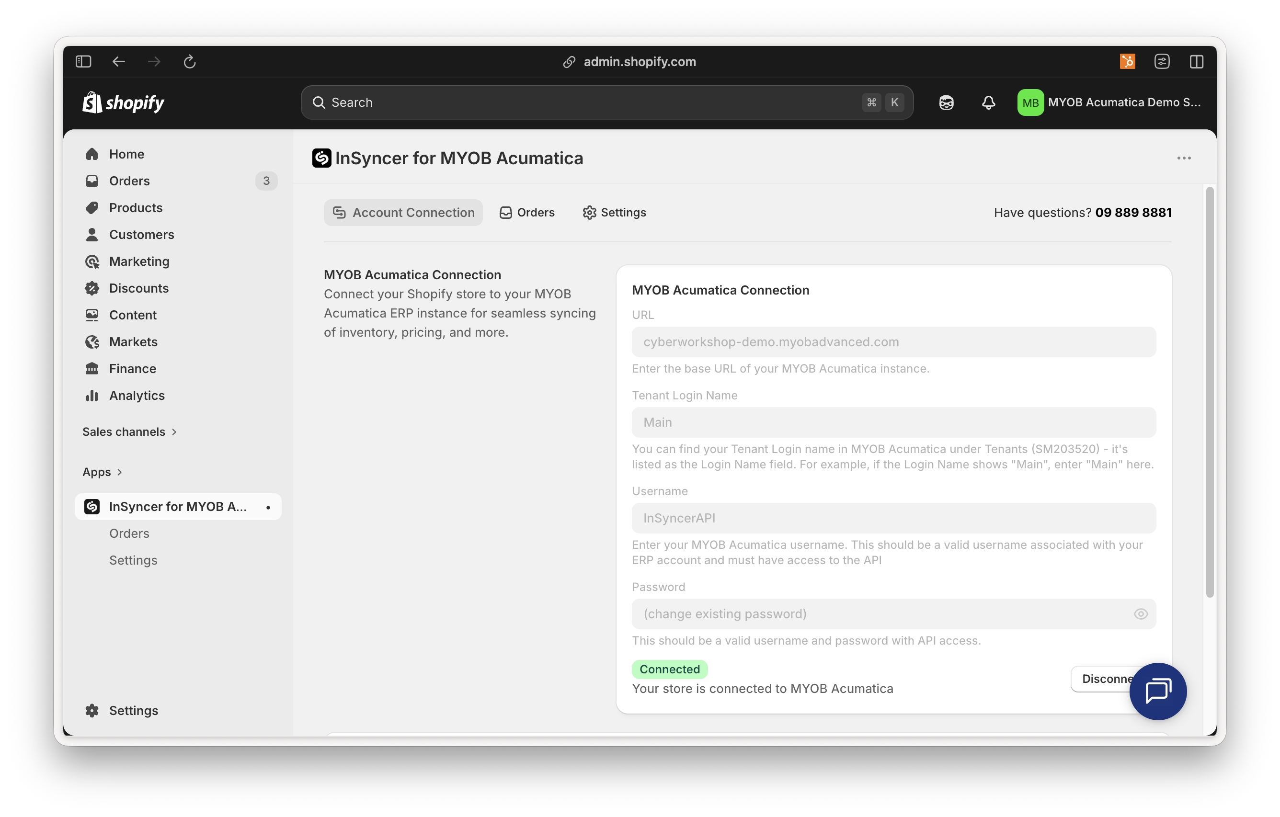1280x817 pixels.
Task: Open the three-dot overflow menu
Action: click(x=1184, y=158)
